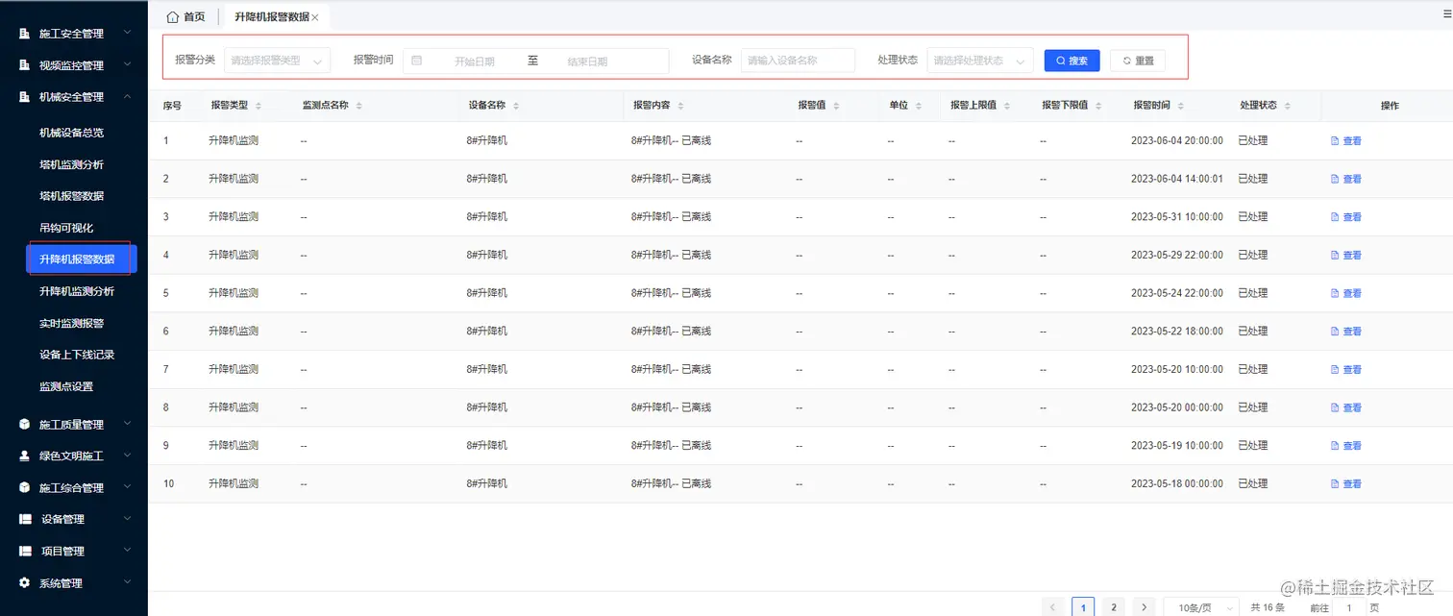Go to page 2 in pagination
The image size is (1453, 616).
tap(1113, 606)
